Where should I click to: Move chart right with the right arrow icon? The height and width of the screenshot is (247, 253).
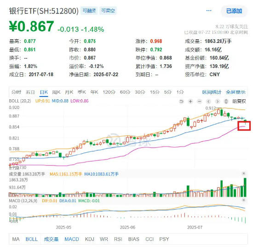click(x=218, y=102)
